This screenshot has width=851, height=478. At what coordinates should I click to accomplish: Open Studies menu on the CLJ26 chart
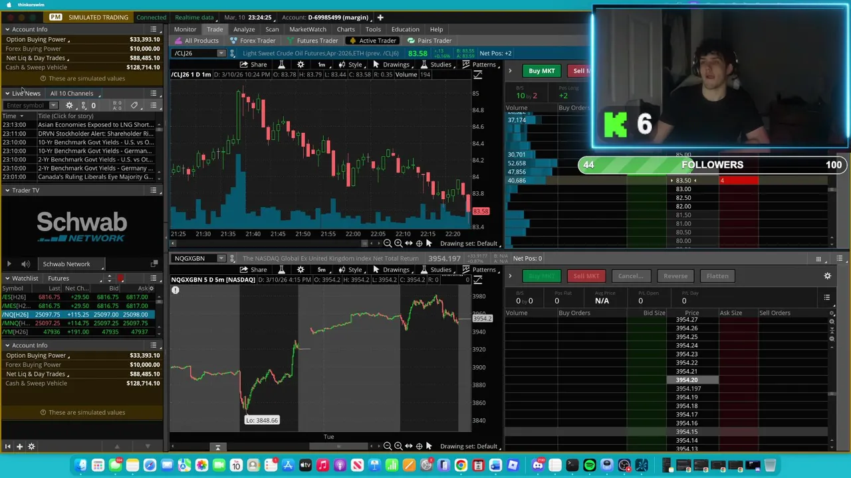[x=436, y=64]
